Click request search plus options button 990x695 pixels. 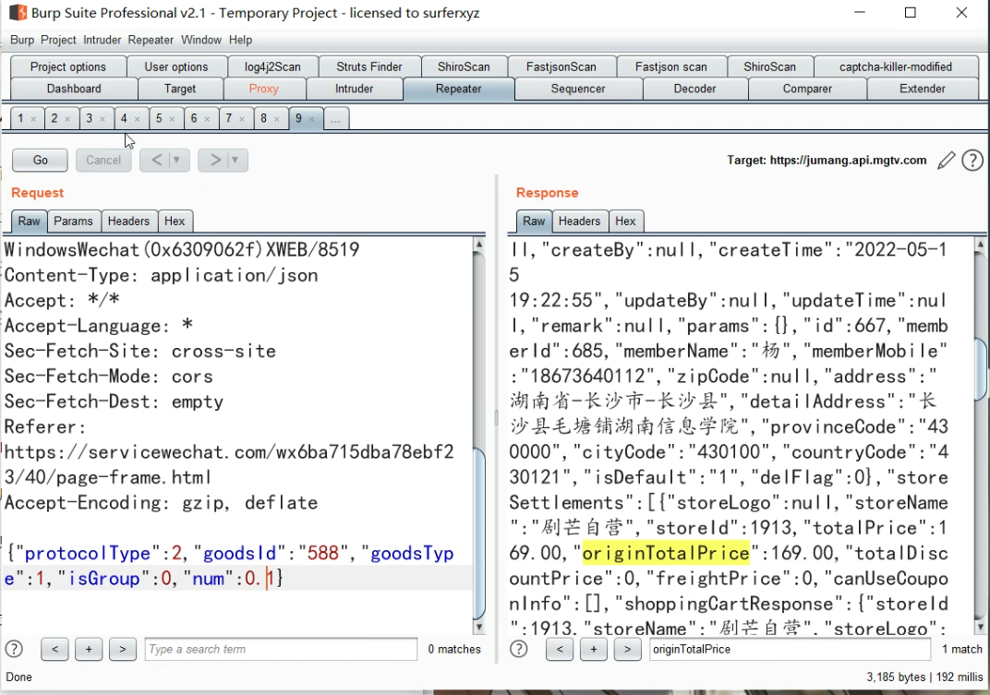(89, 649)
